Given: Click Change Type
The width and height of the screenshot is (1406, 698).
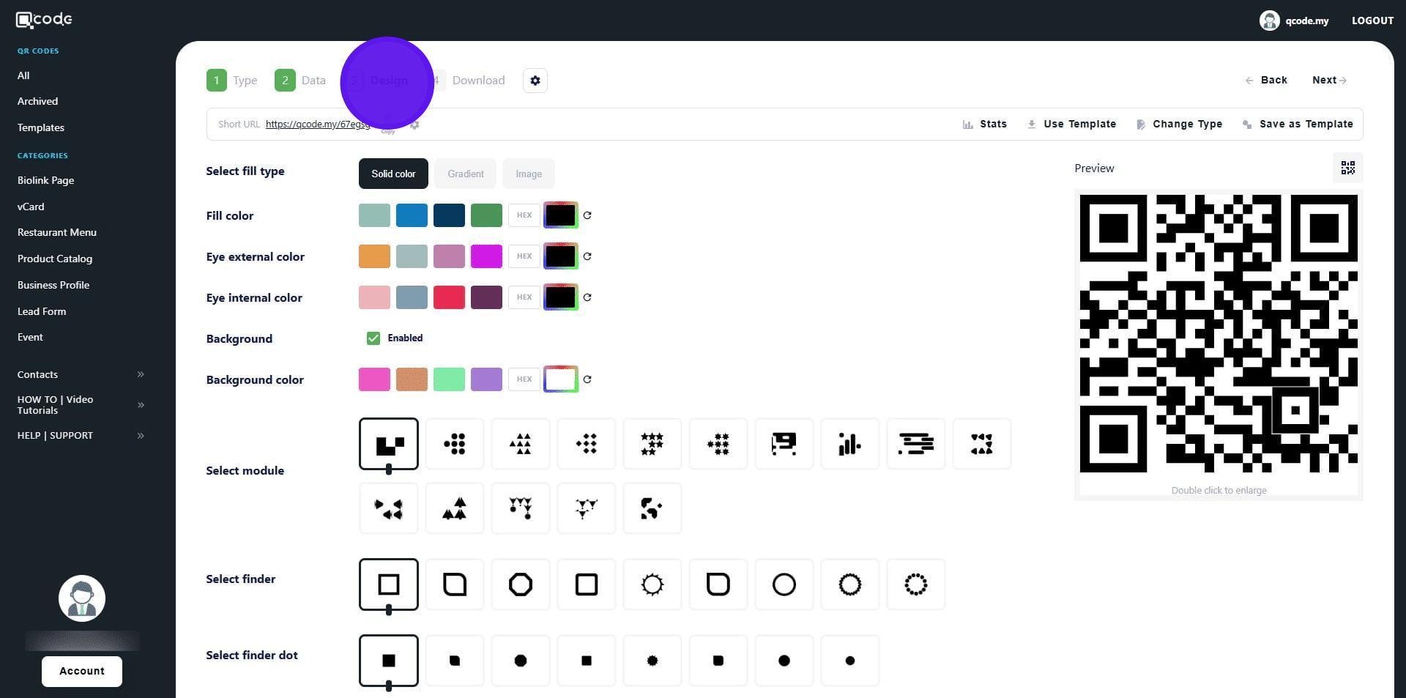Looking at the screenshot, I should click(1179, 125).
